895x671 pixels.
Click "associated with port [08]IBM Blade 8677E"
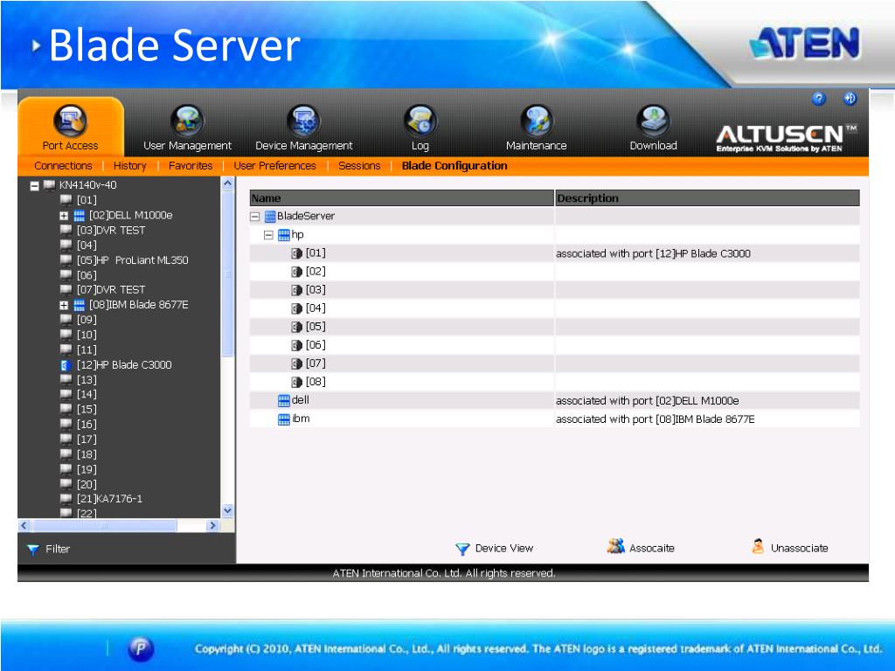[656, 419]
